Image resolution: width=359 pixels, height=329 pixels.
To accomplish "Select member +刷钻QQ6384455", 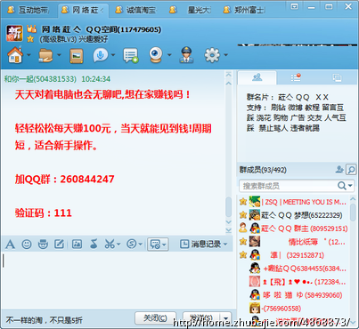I will pos(293,269).
